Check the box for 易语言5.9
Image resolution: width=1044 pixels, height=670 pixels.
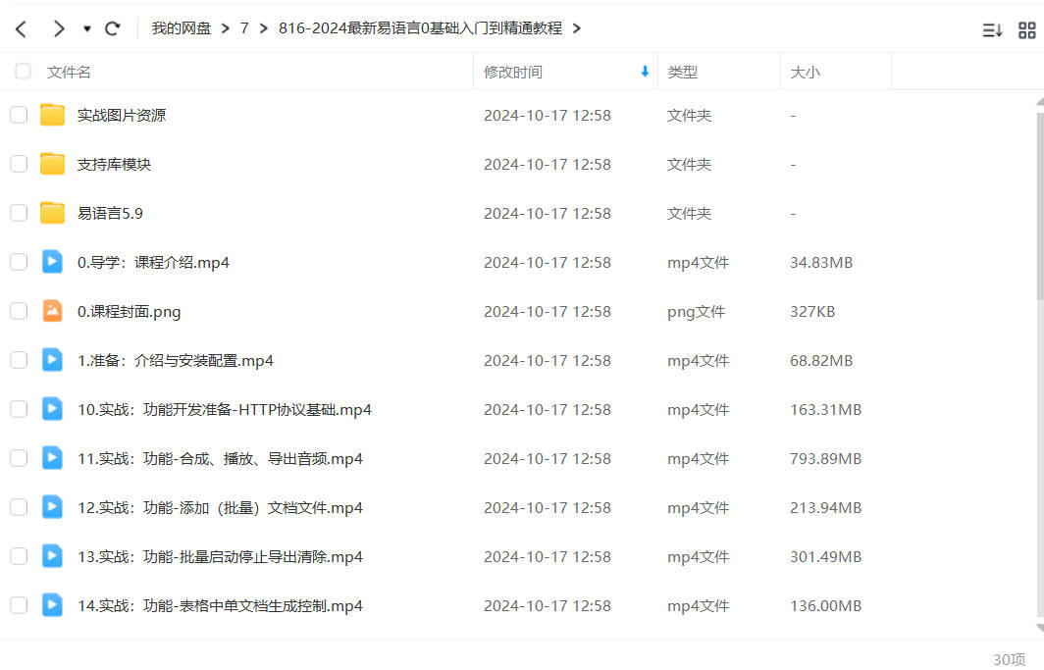coord(19,213)
